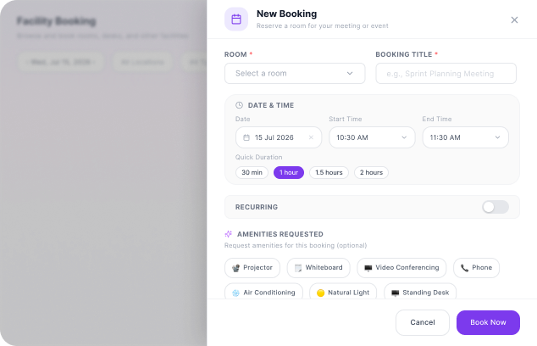Click the clock icon beside Date & Time
This screenshot has width=537, height=346.
coord(239,105)
